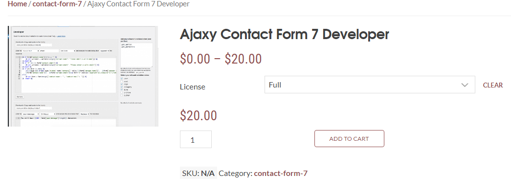This screenshot has width=511, height=196.
Task: Click the N/A SKU value
Action: tap(207, 173)
